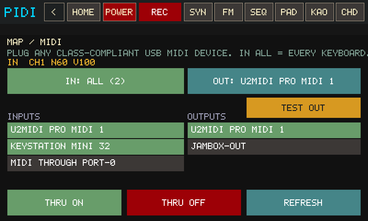Image resolution: width=368 pixels, height=221 pixels.
Task: Switch to the FM page
Action: pos(228,12)
